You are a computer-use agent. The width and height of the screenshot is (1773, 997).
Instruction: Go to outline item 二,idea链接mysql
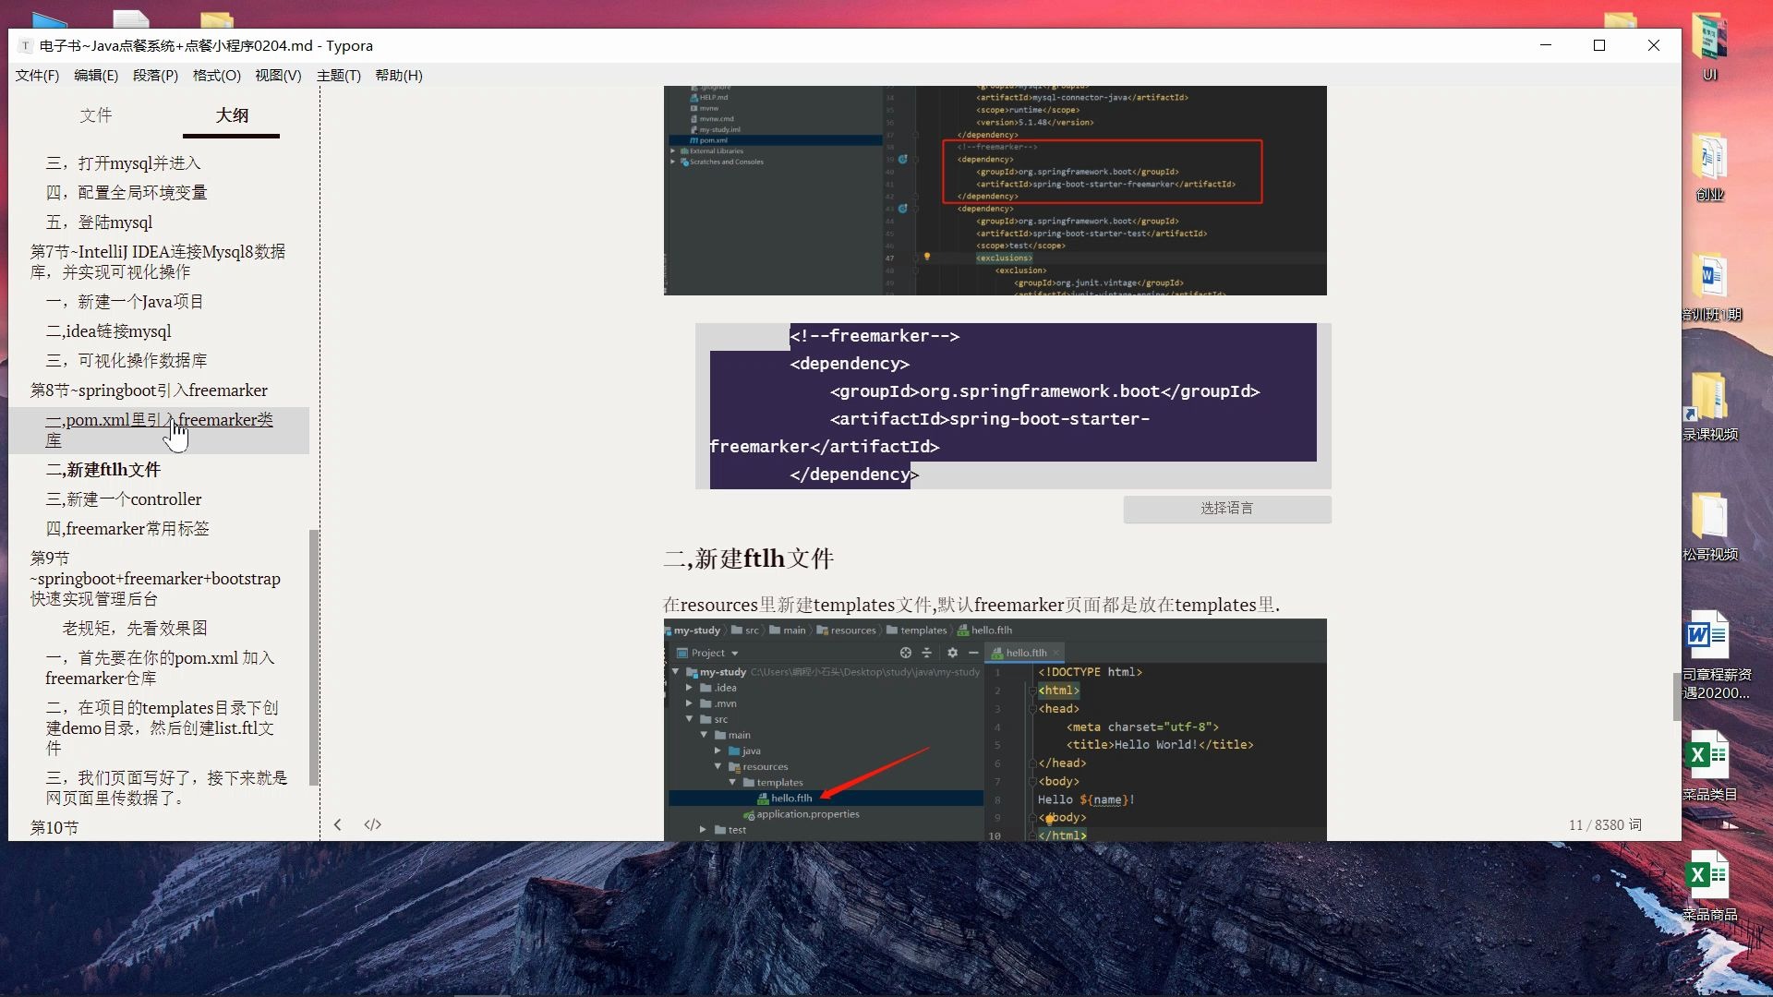coord(109,331)
